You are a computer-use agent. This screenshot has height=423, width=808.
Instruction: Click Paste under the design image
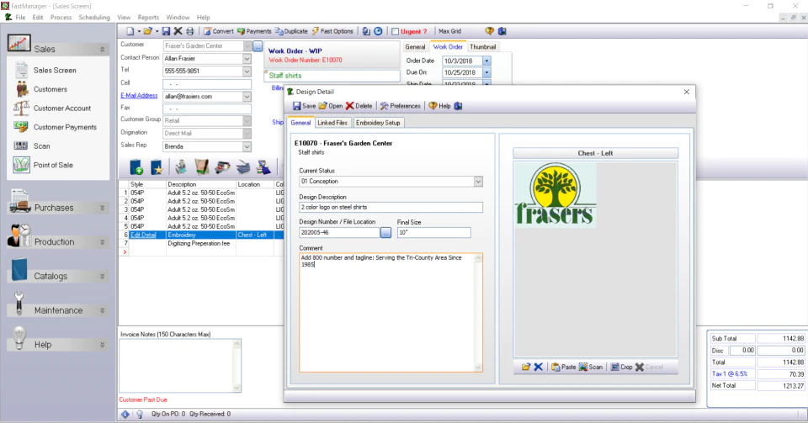(x=564, y=367)
